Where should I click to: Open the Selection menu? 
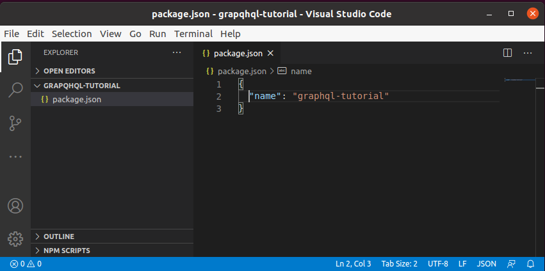72,34
